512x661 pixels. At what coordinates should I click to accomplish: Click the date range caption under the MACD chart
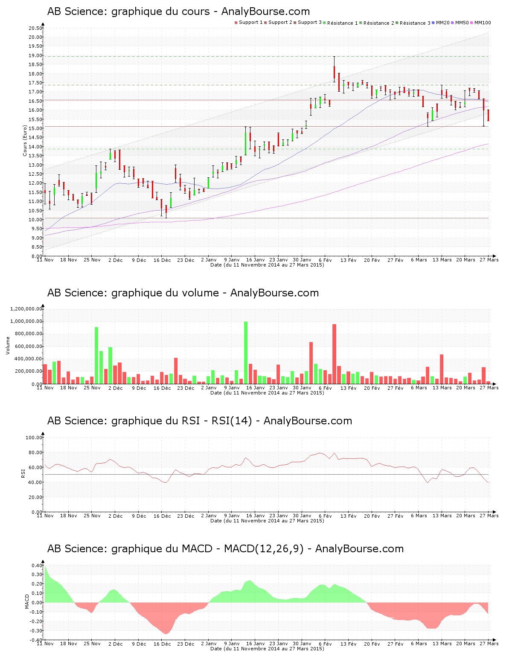tap(267, 649)
